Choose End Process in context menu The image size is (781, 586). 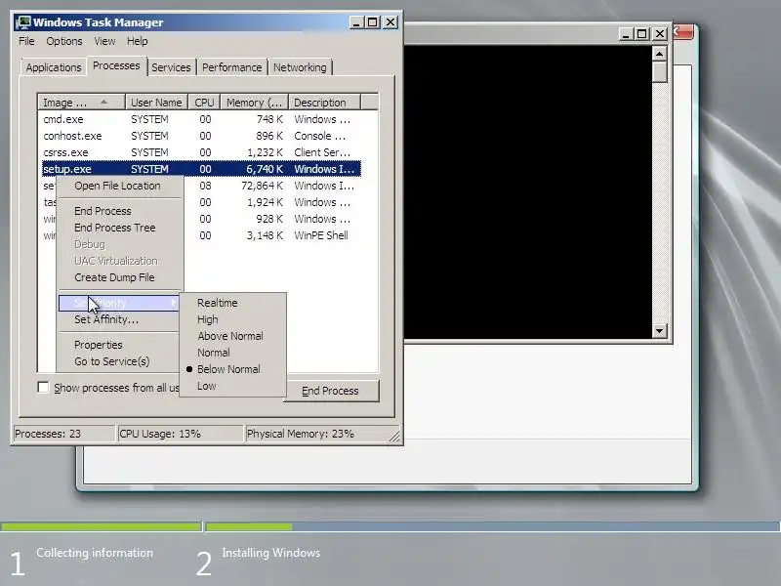[x=103, y=211]
